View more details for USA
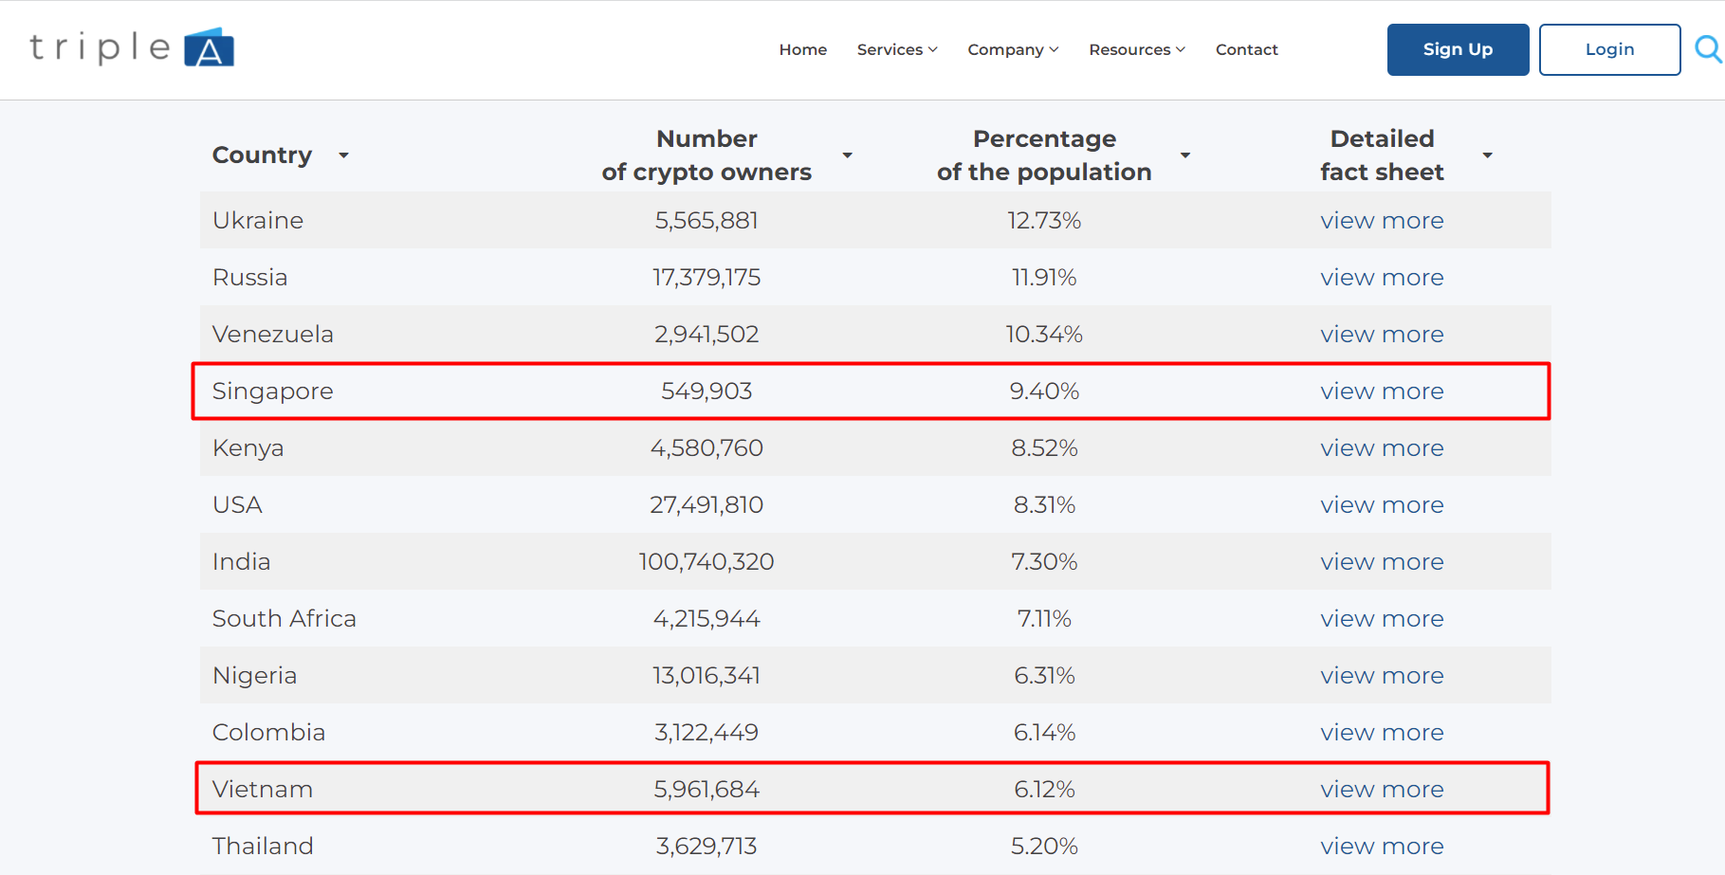The height and width of the screenshot is (875, 1725). [x=1381, y=505]
